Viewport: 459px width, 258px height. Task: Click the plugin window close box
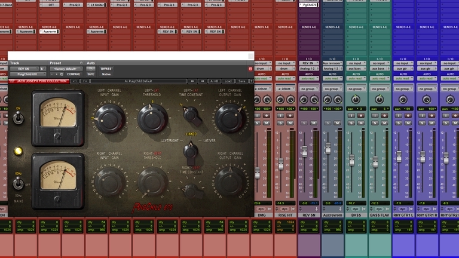251,56
